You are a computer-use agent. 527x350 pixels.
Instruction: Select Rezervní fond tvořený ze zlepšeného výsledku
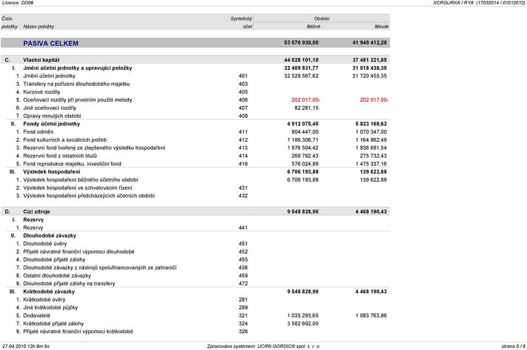tap(94, 148)
